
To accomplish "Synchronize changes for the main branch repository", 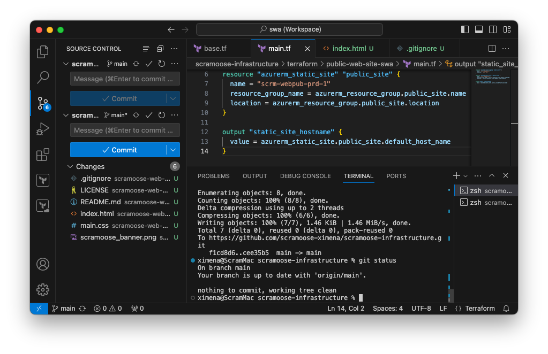I will click(136, 64).
